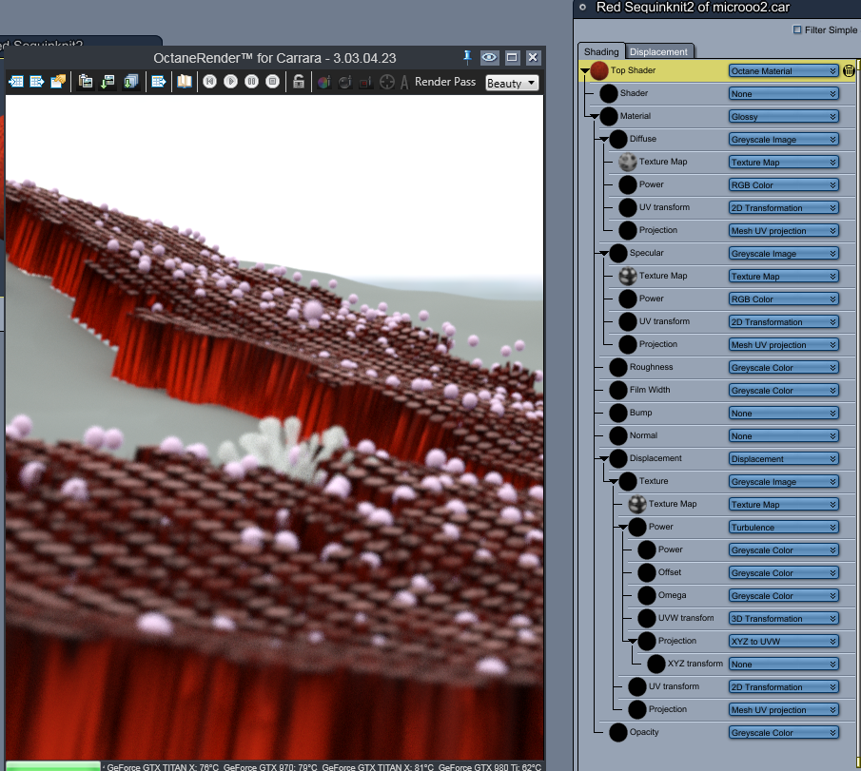Collapse the Turbulence Power node
861x771 pixels.
pyautogui.click(x=623, y=528)
